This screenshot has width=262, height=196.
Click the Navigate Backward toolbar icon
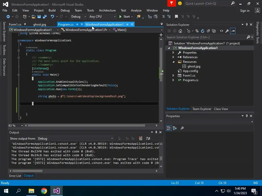coord(8,17)
